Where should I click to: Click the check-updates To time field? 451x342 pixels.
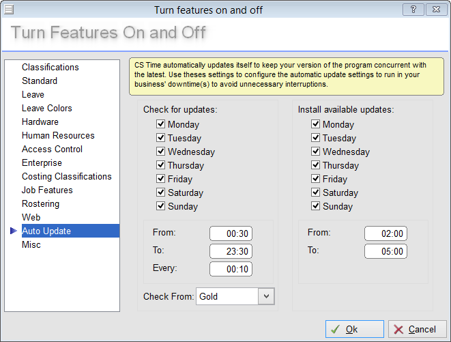(x=231, y=251)
